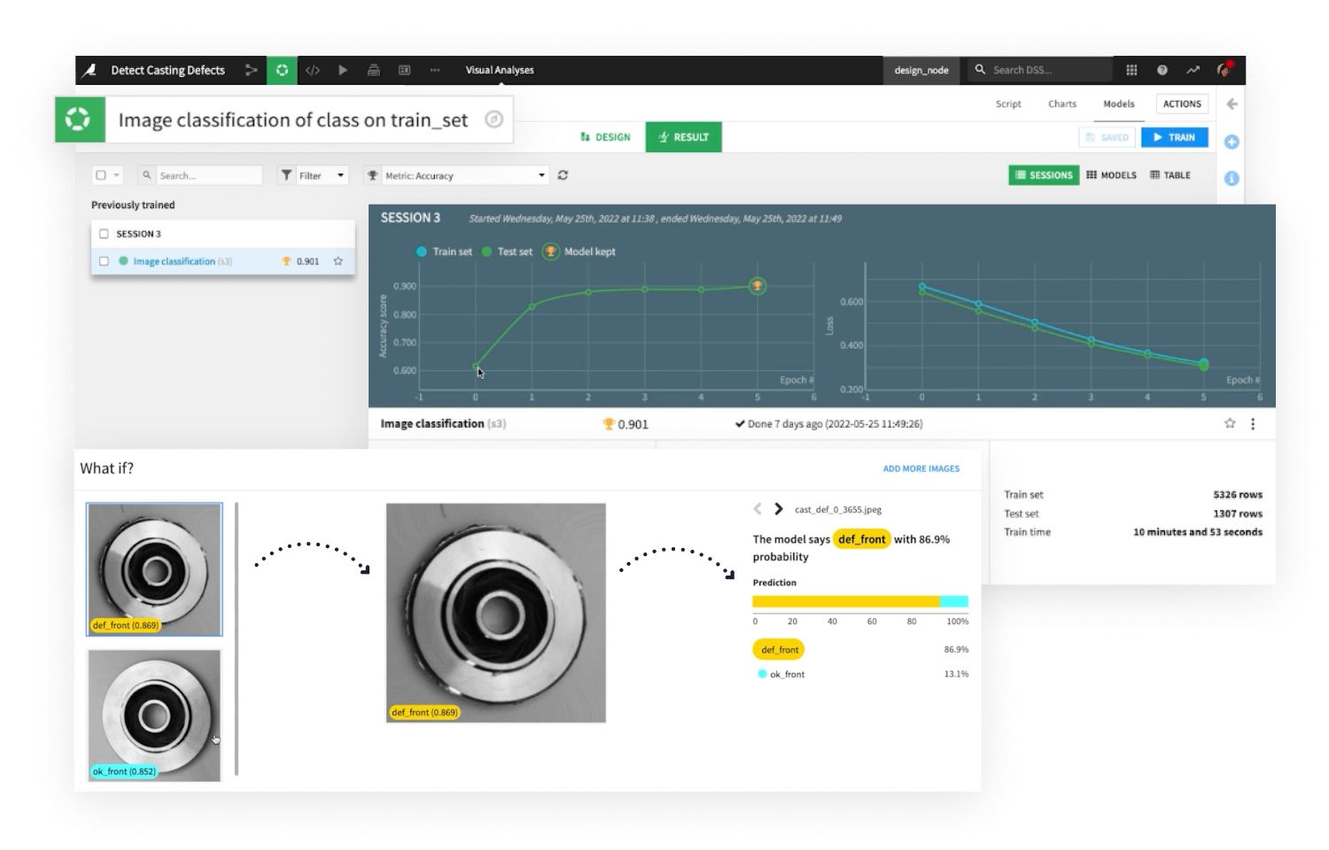Select the code recipes </> icon
The width and height of the screenshot is (1329, 850).
pos(313,70)
